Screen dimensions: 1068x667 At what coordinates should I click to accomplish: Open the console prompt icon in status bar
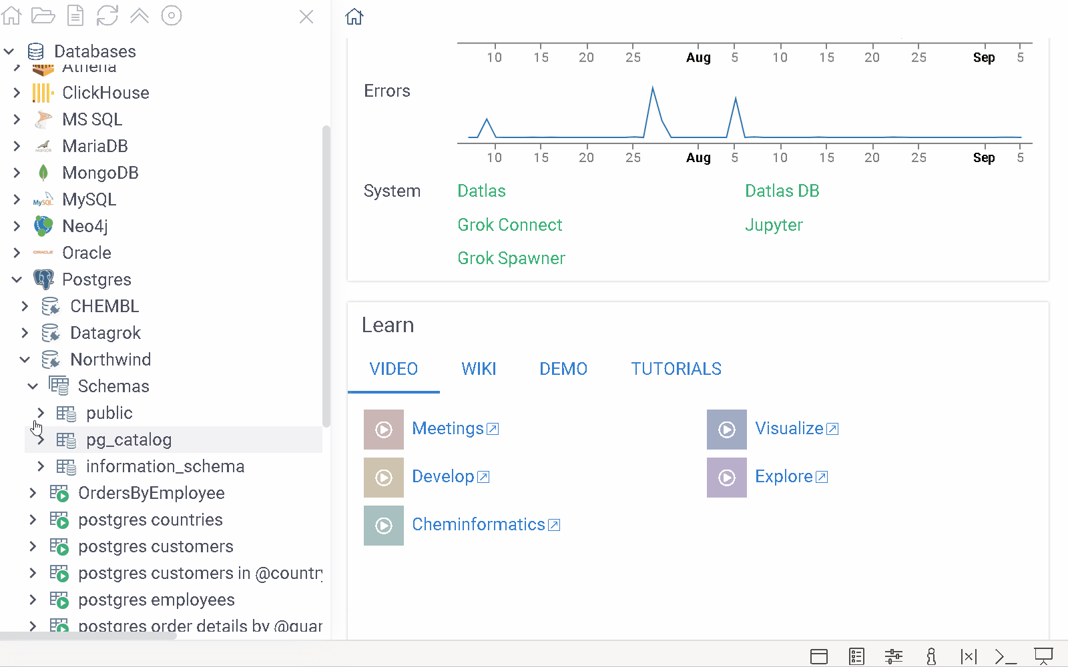[1005, 656]
